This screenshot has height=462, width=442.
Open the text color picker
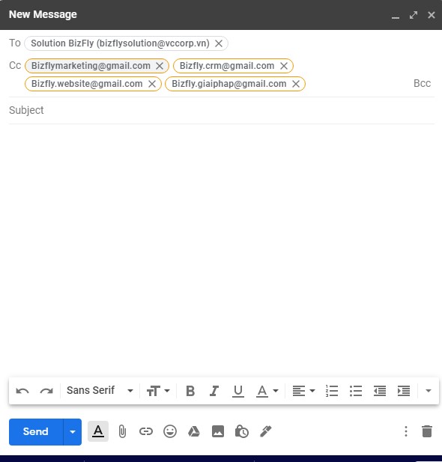tap(267, 391)
